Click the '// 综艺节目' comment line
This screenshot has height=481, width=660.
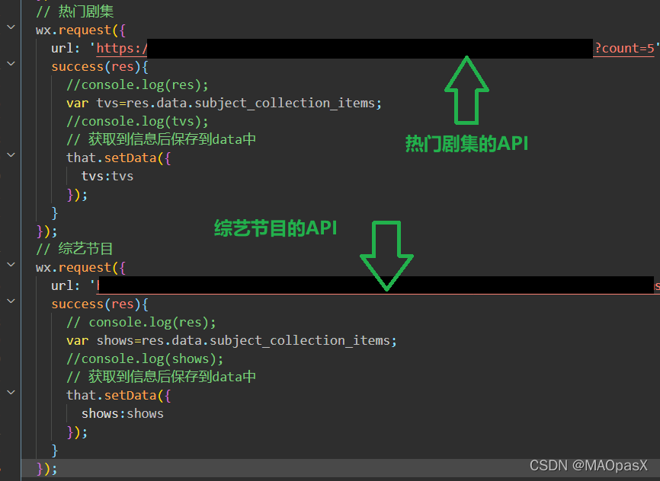pos(75,249)
